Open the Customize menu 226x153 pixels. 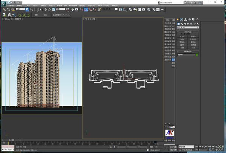(x=91, y=6)
